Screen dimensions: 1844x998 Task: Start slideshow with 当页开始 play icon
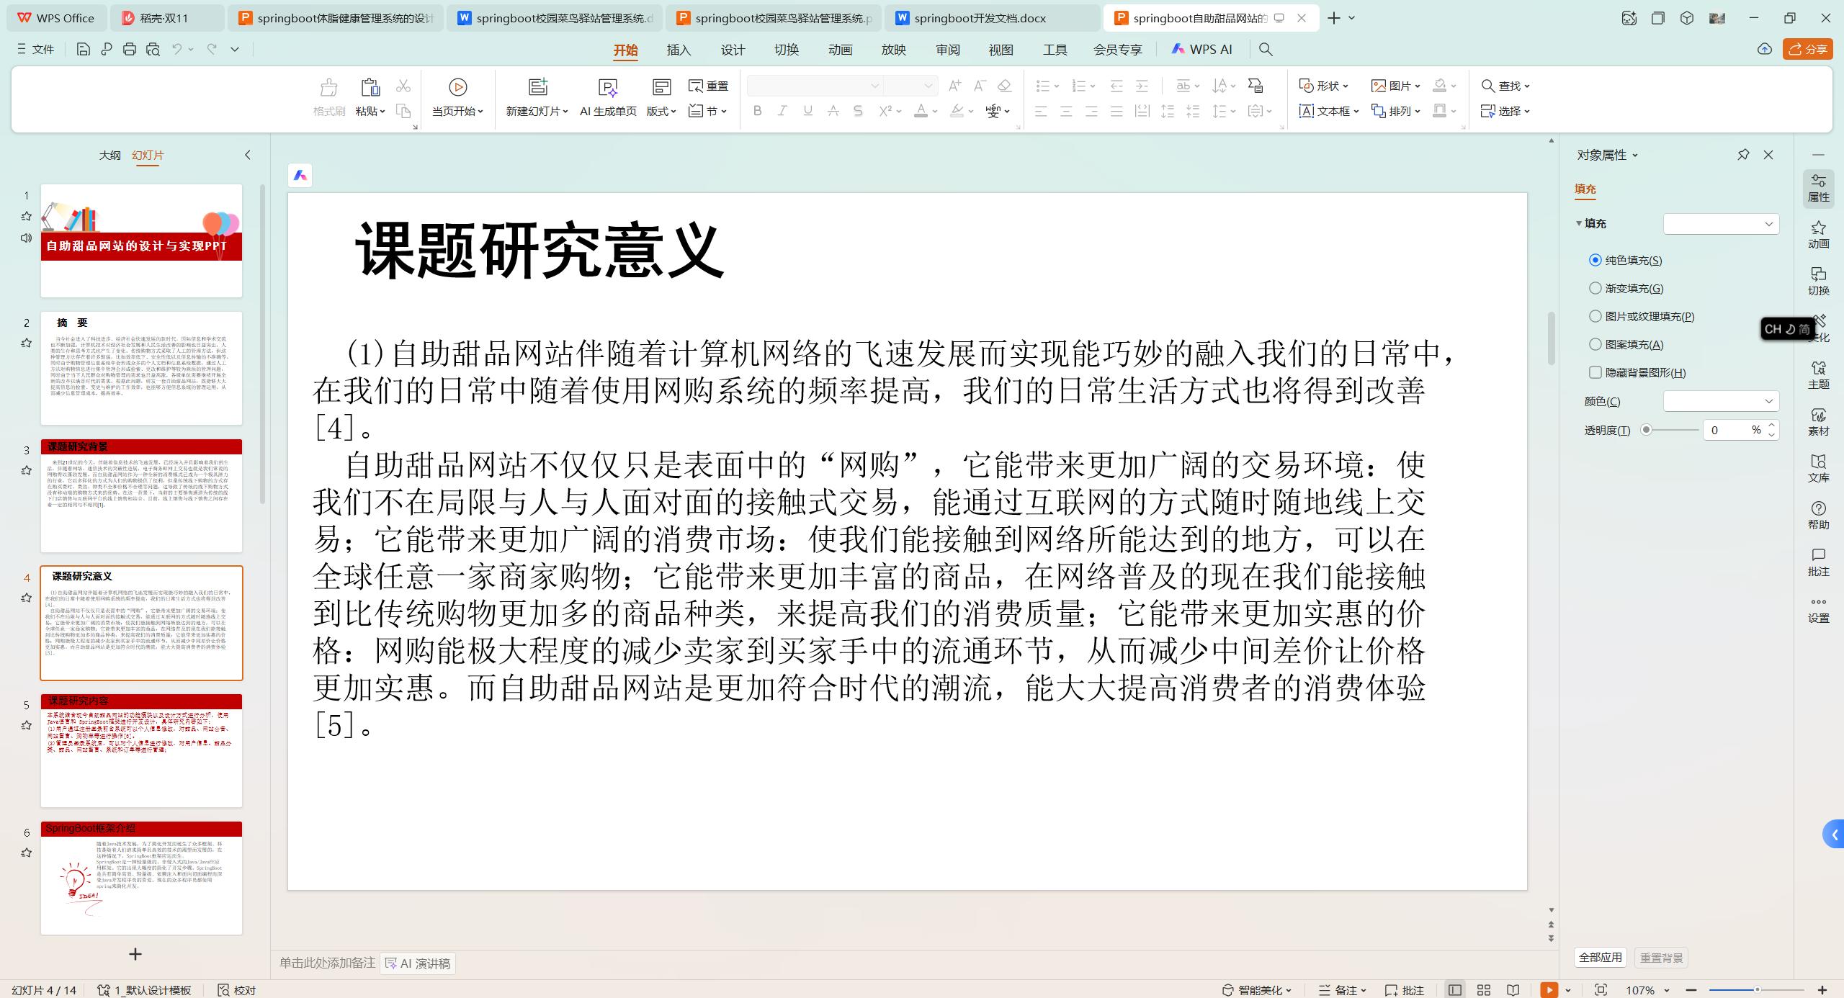pos(457,88)
